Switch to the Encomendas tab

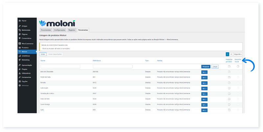[46, 30]
